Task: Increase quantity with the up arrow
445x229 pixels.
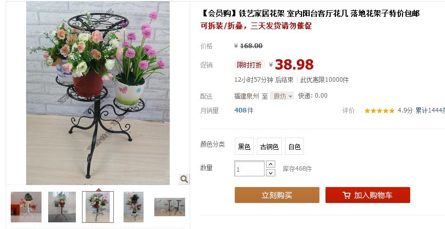Action: click(271, 164)
